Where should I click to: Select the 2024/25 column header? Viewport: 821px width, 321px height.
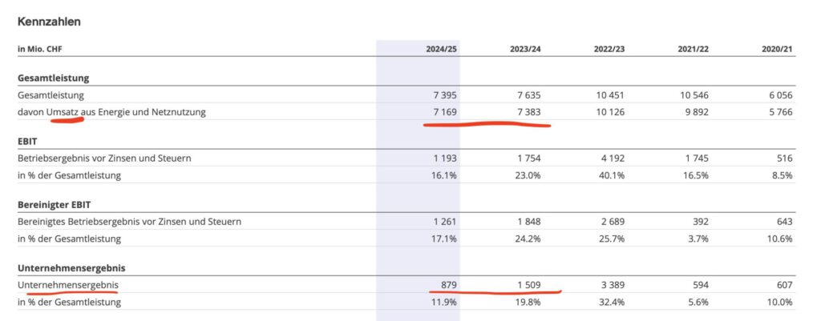(441, 49)
